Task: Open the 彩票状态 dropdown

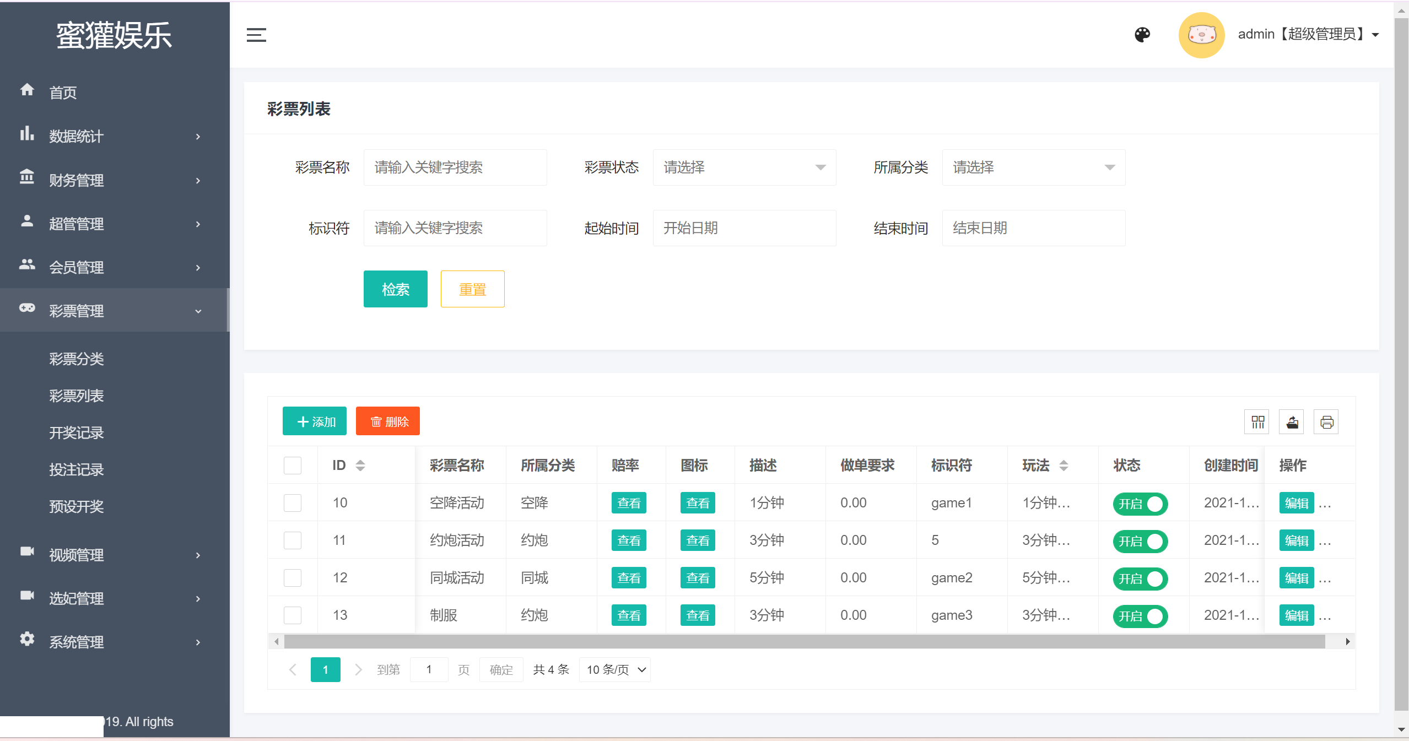Action: click(744, 167)
